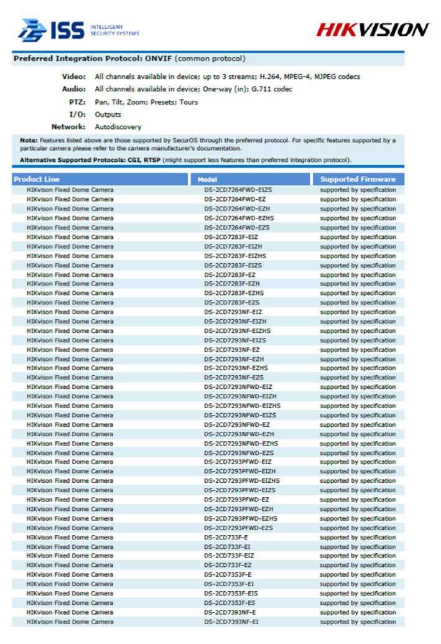This screenshot has height=644, width=441.
Task: Click the ISS logo icon
Action: [x=32, y=30]
